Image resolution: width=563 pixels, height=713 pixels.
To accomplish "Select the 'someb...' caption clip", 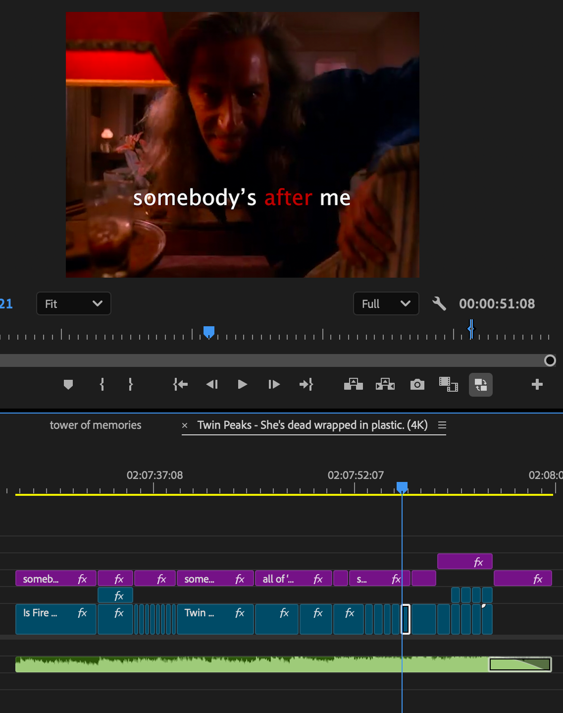I will [56, 579].
